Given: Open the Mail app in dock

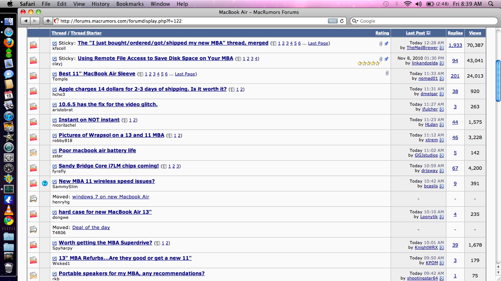Looking at the screenshot, I should (9, 64).
